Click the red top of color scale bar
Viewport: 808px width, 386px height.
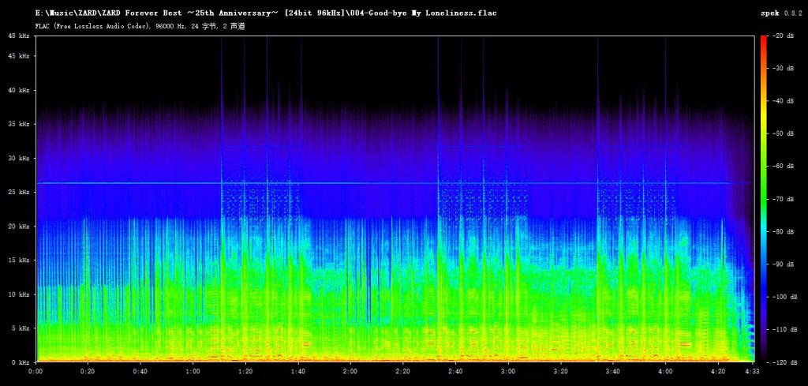[764, 40]
